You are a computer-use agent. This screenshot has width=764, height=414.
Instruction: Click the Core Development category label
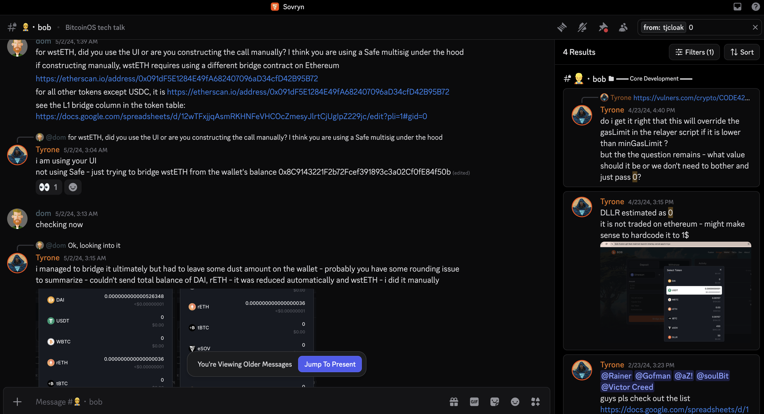[x=654, y=79]
